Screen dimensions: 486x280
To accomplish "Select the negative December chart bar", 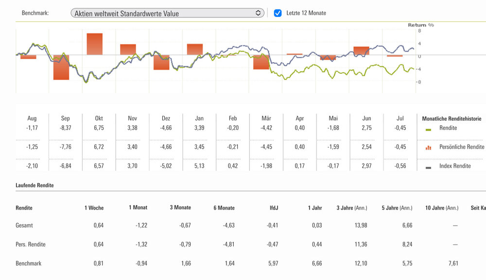I will pyautogui.click(x=161, y=62).
